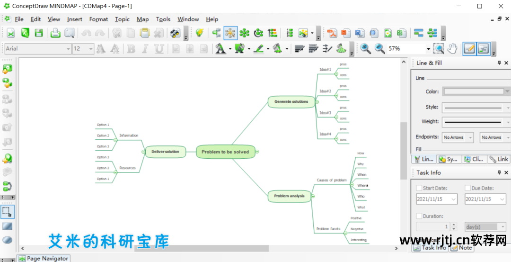This screenshot has width=511, height=262.
Task: Select the Generate solutions topic
Action: (x=291, y=101)
